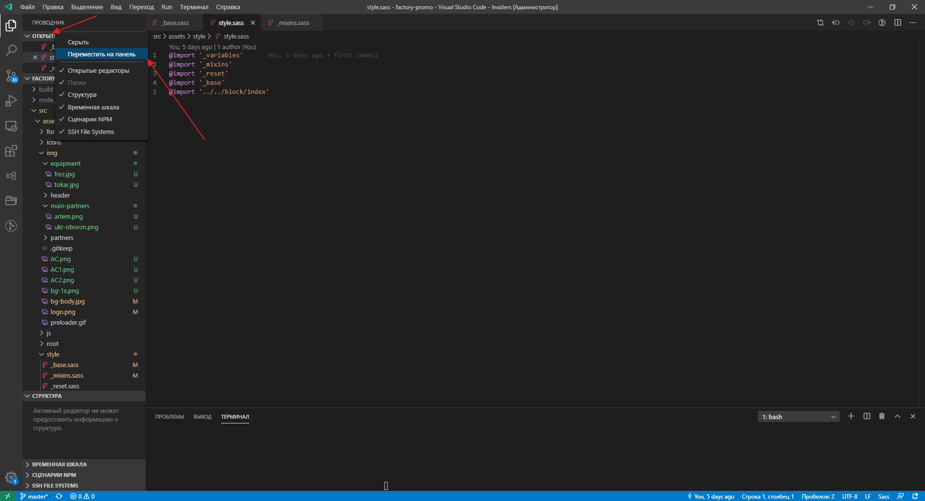Expand the header folder
The image size is (925, 501).
pos(84,195)
